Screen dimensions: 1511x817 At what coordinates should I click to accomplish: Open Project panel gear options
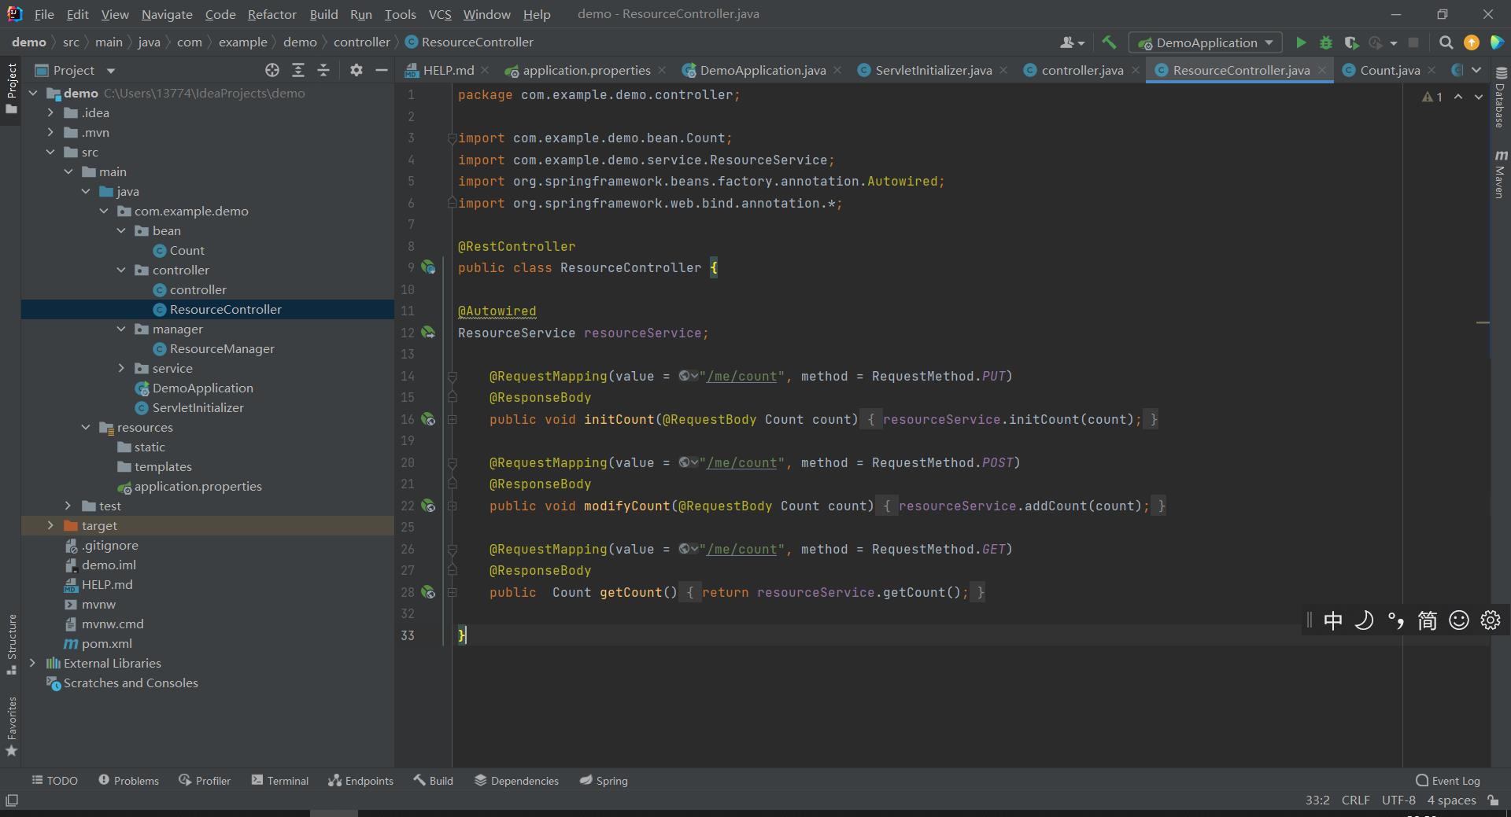(357, 70)
